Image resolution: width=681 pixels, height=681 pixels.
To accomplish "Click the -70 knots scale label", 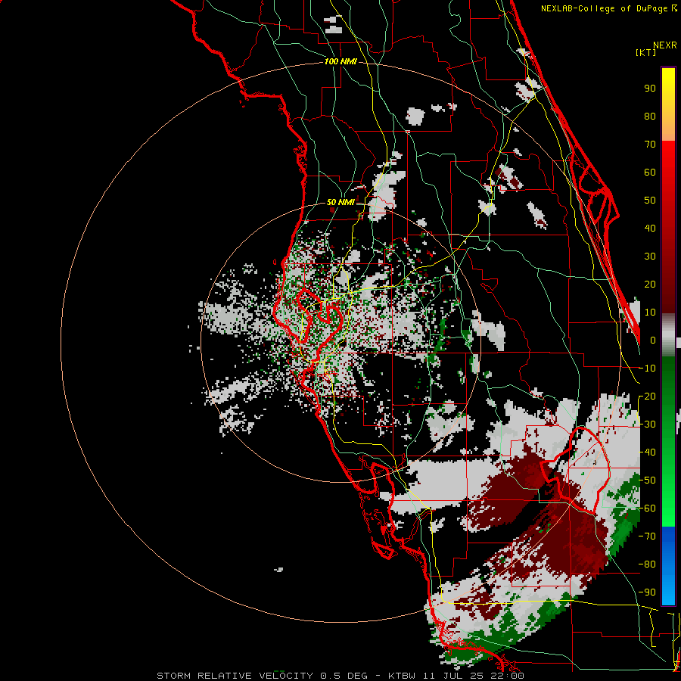I will [x=647, y=536].
